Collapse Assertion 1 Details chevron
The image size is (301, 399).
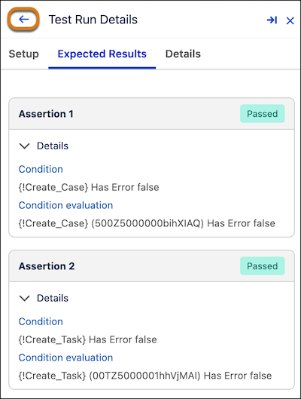tap(25, 146)
